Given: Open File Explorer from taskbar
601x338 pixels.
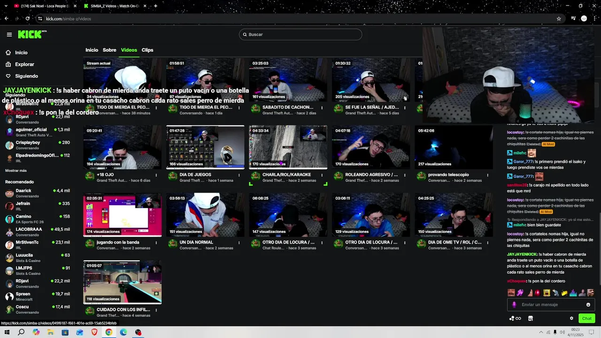Looking at the screenshot, I should coord(50,332).
